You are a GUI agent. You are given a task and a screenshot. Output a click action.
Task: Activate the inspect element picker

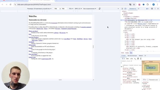[x=122, y=9]
